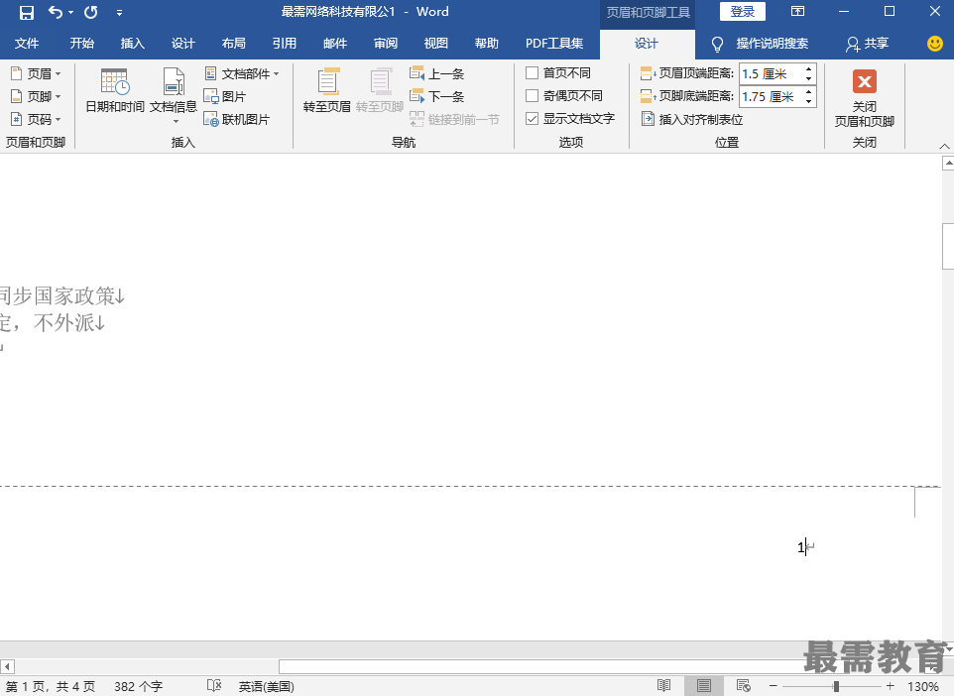Click 链接到前一节 (Link to Previous)
Image resolution: width=954 pixels, height=696 pixels.
[454, 119]
